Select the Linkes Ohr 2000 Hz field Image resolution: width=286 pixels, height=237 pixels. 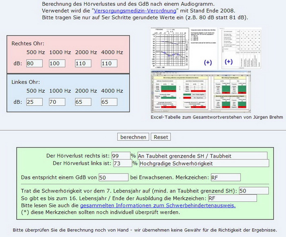[x=86, y=102]
